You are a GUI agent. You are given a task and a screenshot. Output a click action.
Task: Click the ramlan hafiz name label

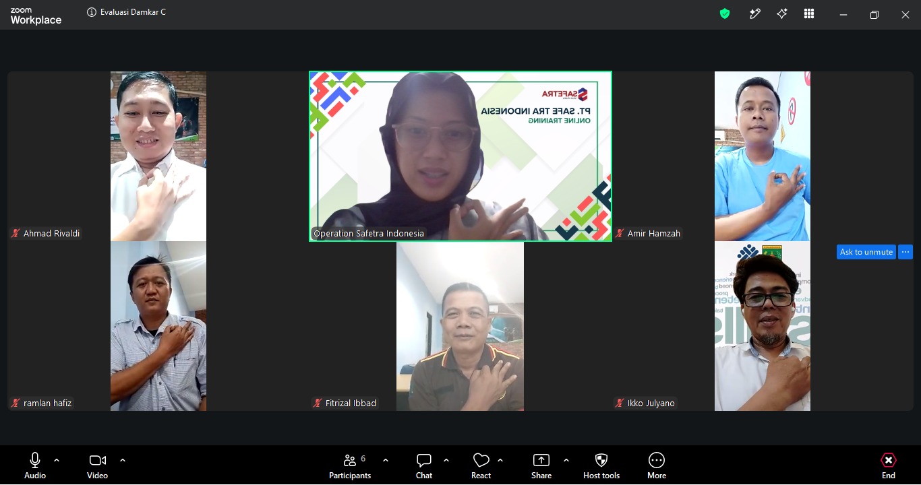pos(47,403)
